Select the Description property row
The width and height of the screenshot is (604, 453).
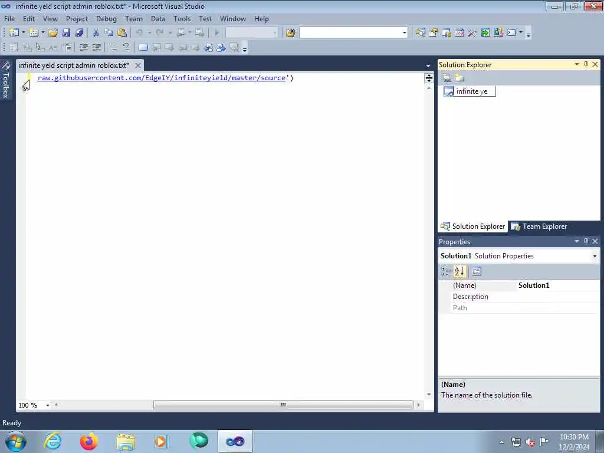click(x=519, y=297)
